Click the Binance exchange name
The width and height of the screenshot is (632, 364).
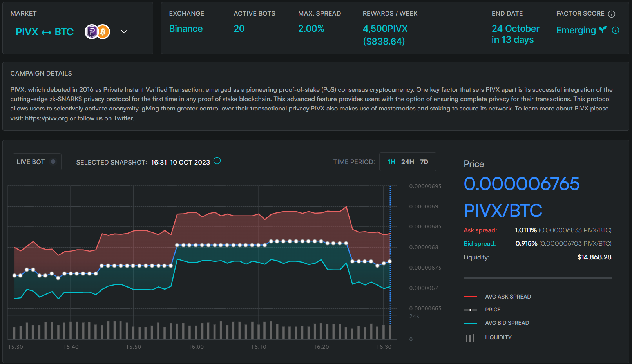[186, 29]
